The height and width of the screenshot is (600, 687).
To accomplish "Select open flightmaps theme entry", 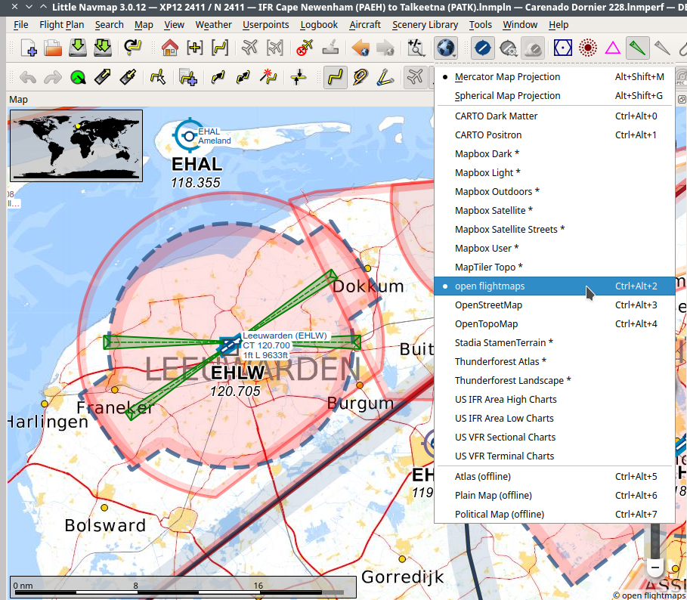I will (x=554, y=286).
